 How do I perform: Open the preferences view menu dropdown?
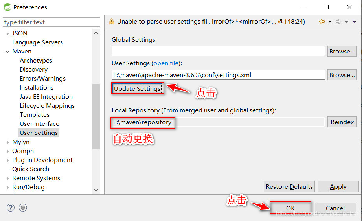coord(355,22)
